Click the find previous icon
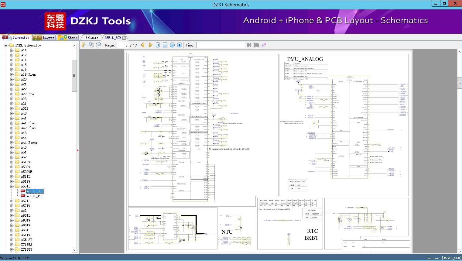This screenshot has width=462, height=261. [x=249, y=45]
